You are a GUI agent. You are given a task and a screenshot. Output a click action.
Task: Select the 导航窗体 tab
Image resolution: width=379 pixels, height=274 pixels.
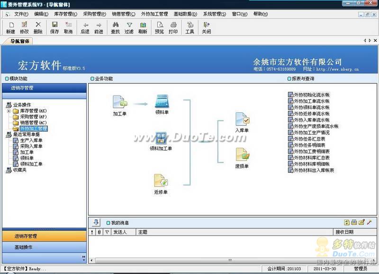tap(20, 41)
